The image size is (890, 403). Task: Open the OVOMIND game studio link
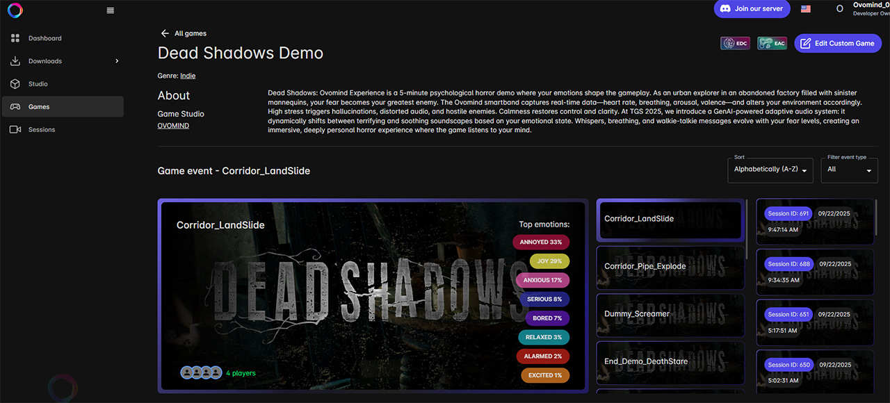pos(173,126)
